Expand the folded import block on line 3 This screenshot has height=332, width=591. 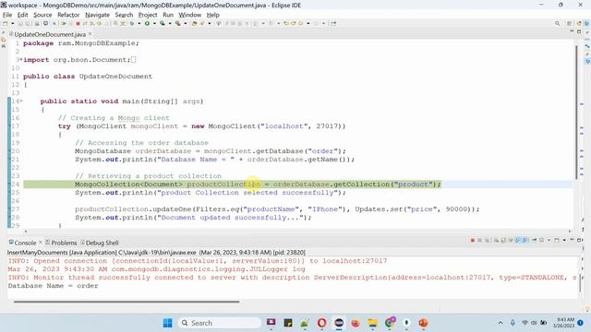[x=20, y=59]
